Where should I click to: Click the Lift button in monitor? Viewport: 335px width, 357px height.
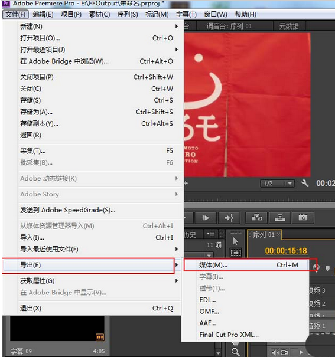coord(256,218)
